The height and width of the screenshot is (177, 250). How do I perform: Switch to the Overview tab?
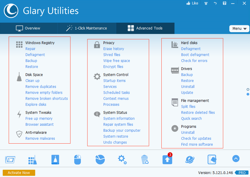tap(29, 28)
